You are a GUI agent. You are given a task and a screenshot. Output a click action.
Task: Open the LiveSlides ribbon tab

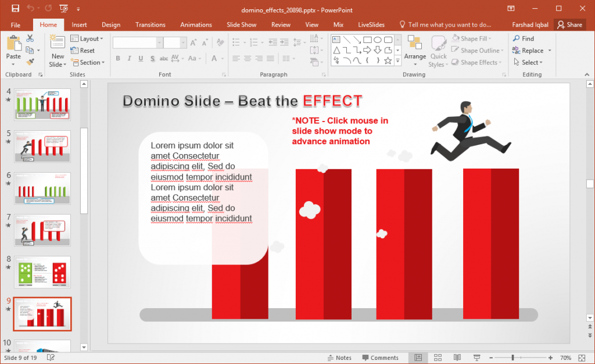click(x=371, y=24)
